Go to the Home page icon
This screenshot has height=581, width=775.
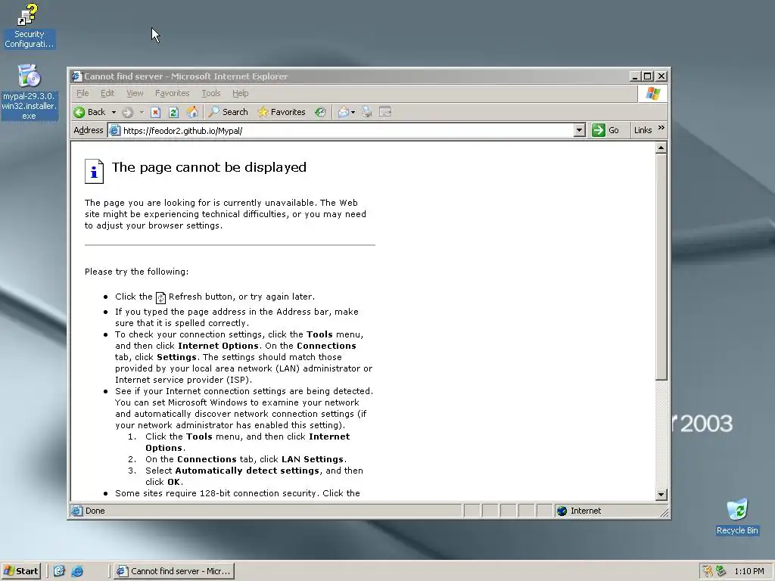(192, 112)
